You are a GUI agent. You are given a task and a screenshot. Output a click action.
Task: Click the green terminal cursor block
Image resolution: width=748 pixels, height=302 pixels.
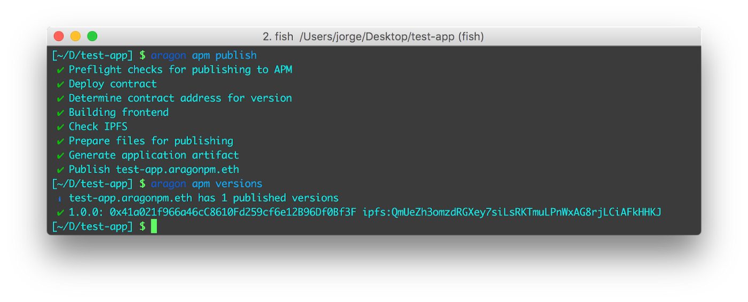154,227
